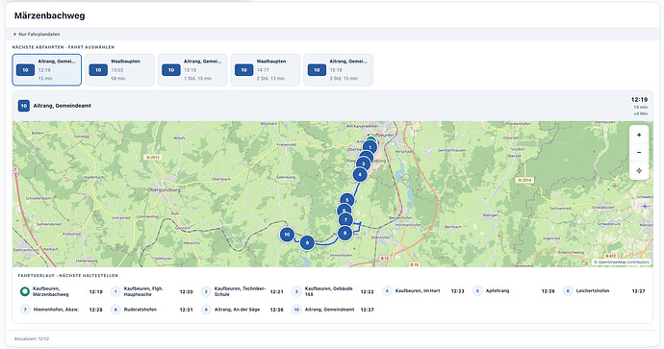Click stop name 'Aitrang, An der Säge'
The width and height of the screenshot is (664, 349).
coord(237,310)
